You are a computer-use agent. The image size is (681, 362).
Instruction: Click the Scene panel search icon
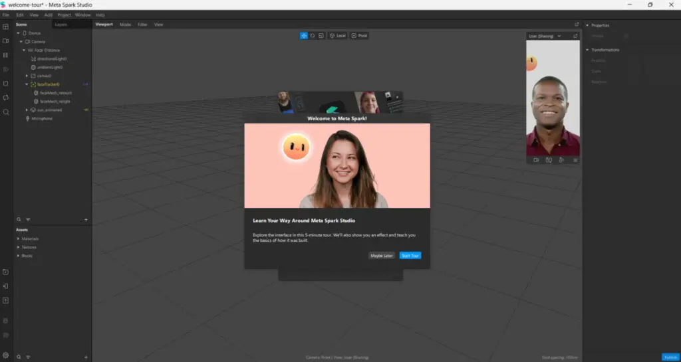(19, 220)
